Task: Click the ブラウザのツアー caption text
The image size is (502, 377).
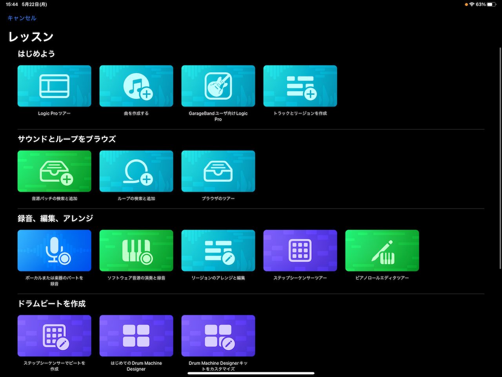Action: (x=218, y=199)
